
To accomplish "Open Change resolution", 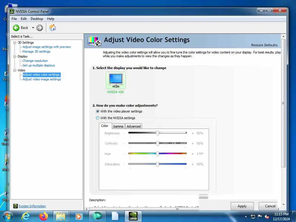I will 35,61.
